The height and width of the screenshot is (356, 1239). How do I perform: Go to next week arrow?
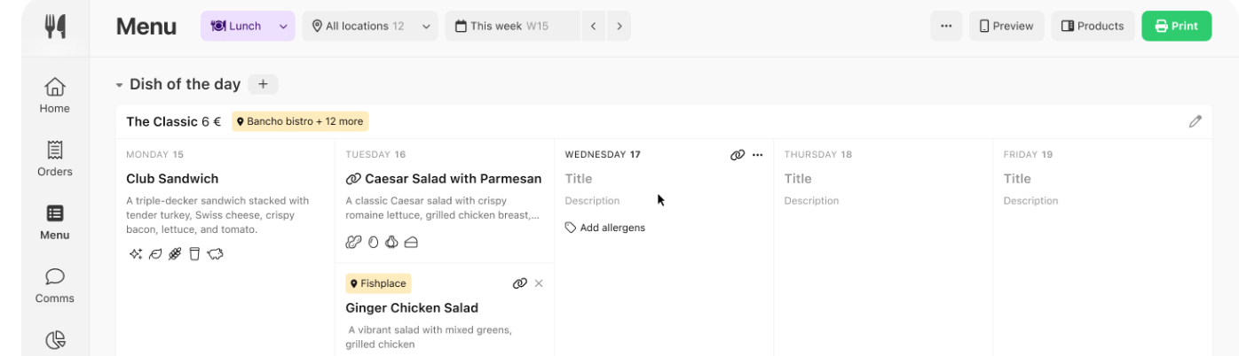(x=619, y=27)
